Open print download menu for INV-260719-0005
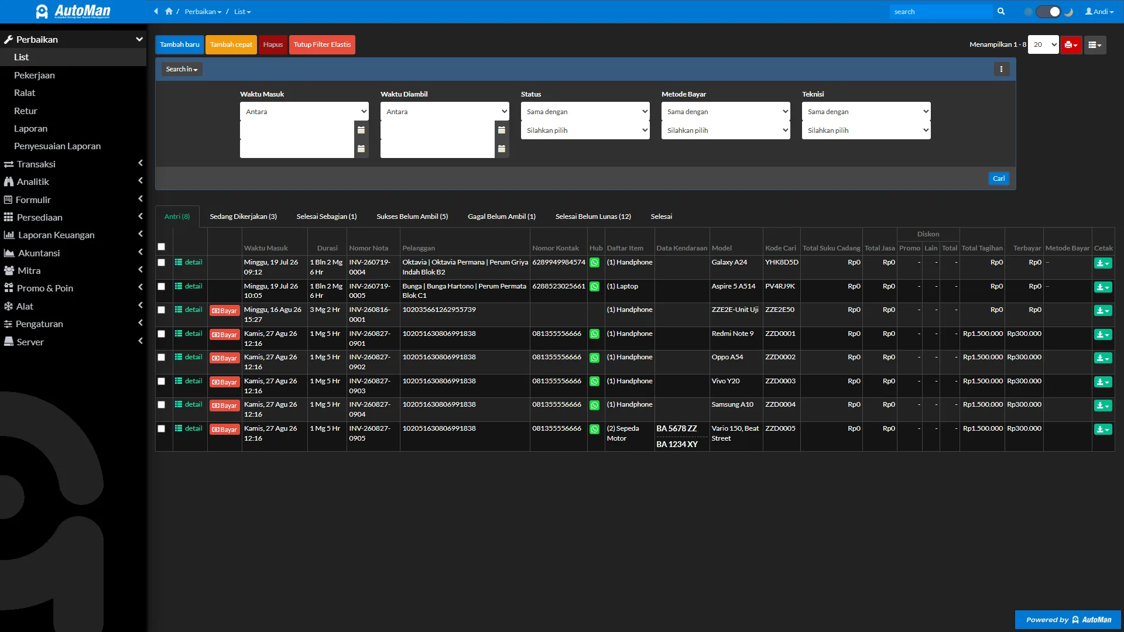 (x=1103, y=287)
